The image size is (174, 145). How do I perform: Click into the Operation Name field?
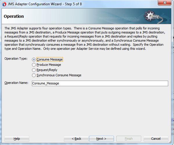100,83
